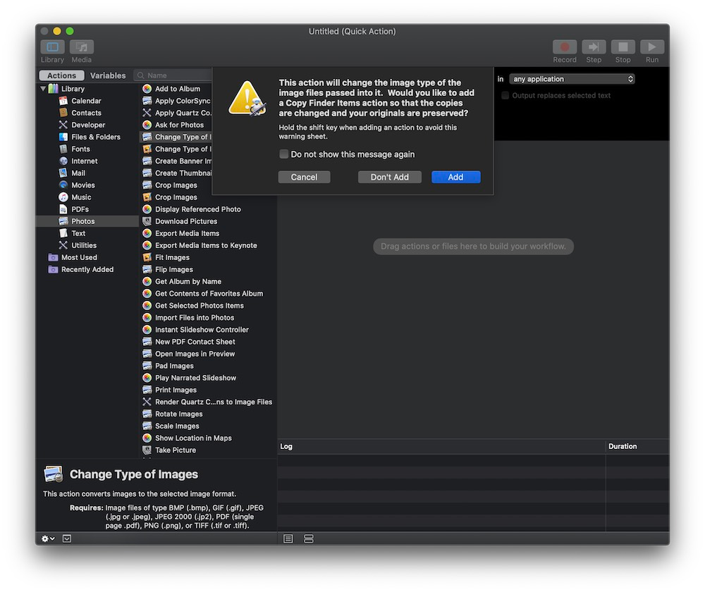Select Utilities in the Library list

[84, 245]
